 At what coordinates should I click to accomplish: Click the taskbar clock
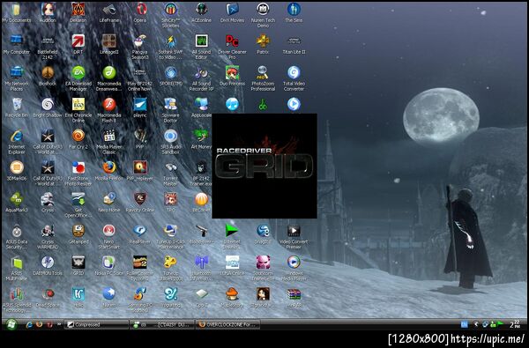click(516, 324)
